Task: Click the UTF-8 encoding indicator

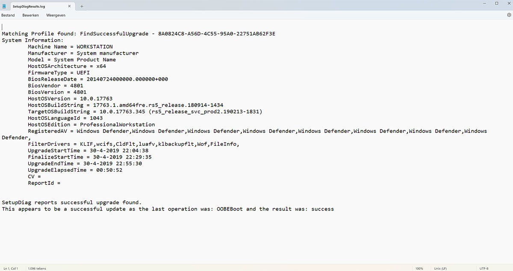Action: click(x=485, y=268)
